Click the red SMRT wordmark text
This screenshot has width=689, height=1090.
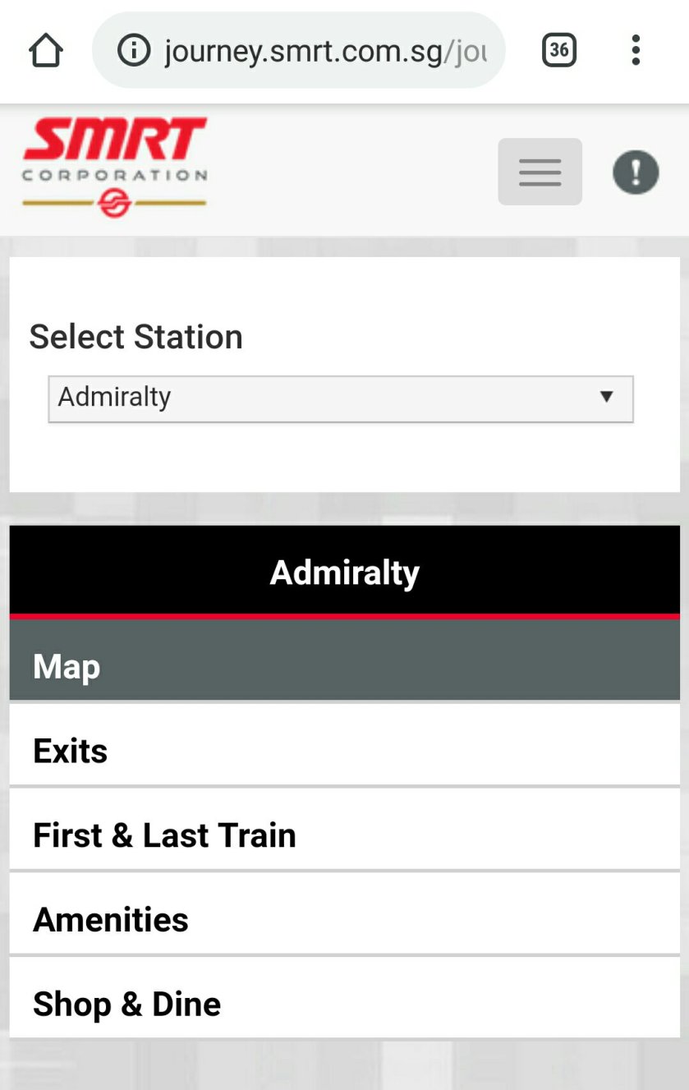[115, 140]
